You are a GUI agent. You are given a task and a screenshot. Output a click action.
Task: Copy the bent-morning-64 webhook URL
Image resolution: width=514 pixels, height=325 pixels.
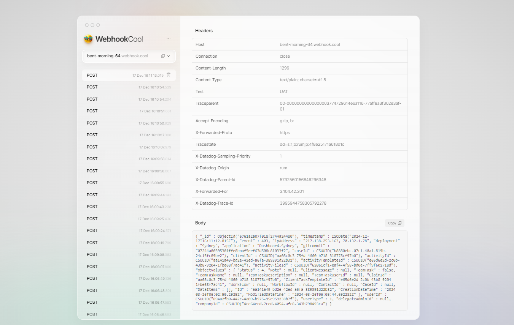click(163, 56)
